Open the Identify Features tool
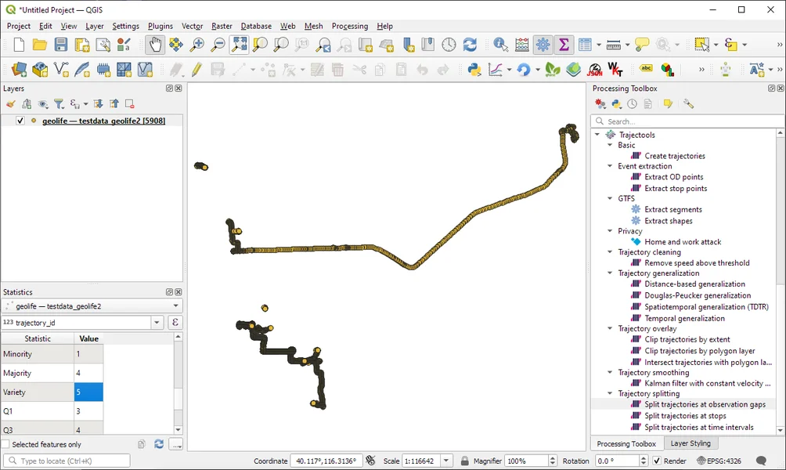This screenshot has width=786, height=470. pos(500,45)
